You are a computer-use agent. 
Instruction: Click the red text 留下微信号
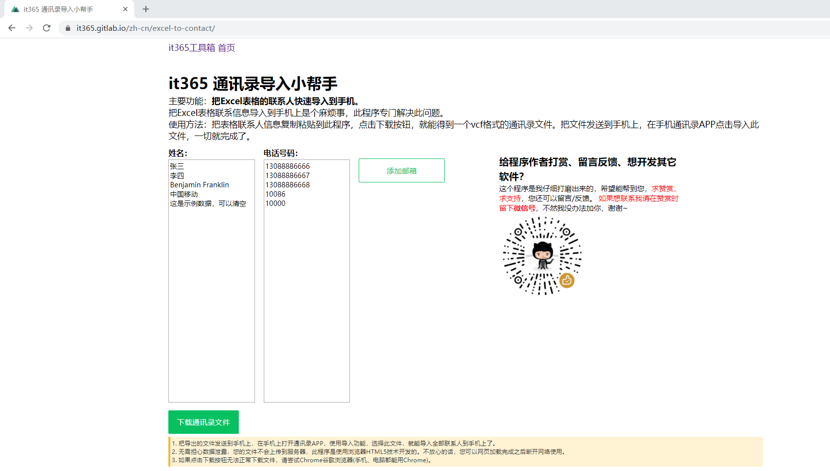pos(517,208)
